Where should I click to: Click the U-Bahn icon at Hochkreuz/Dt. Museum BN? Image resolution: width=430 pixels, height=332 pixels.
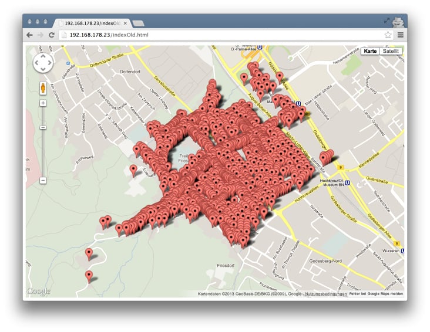(347, 182)
